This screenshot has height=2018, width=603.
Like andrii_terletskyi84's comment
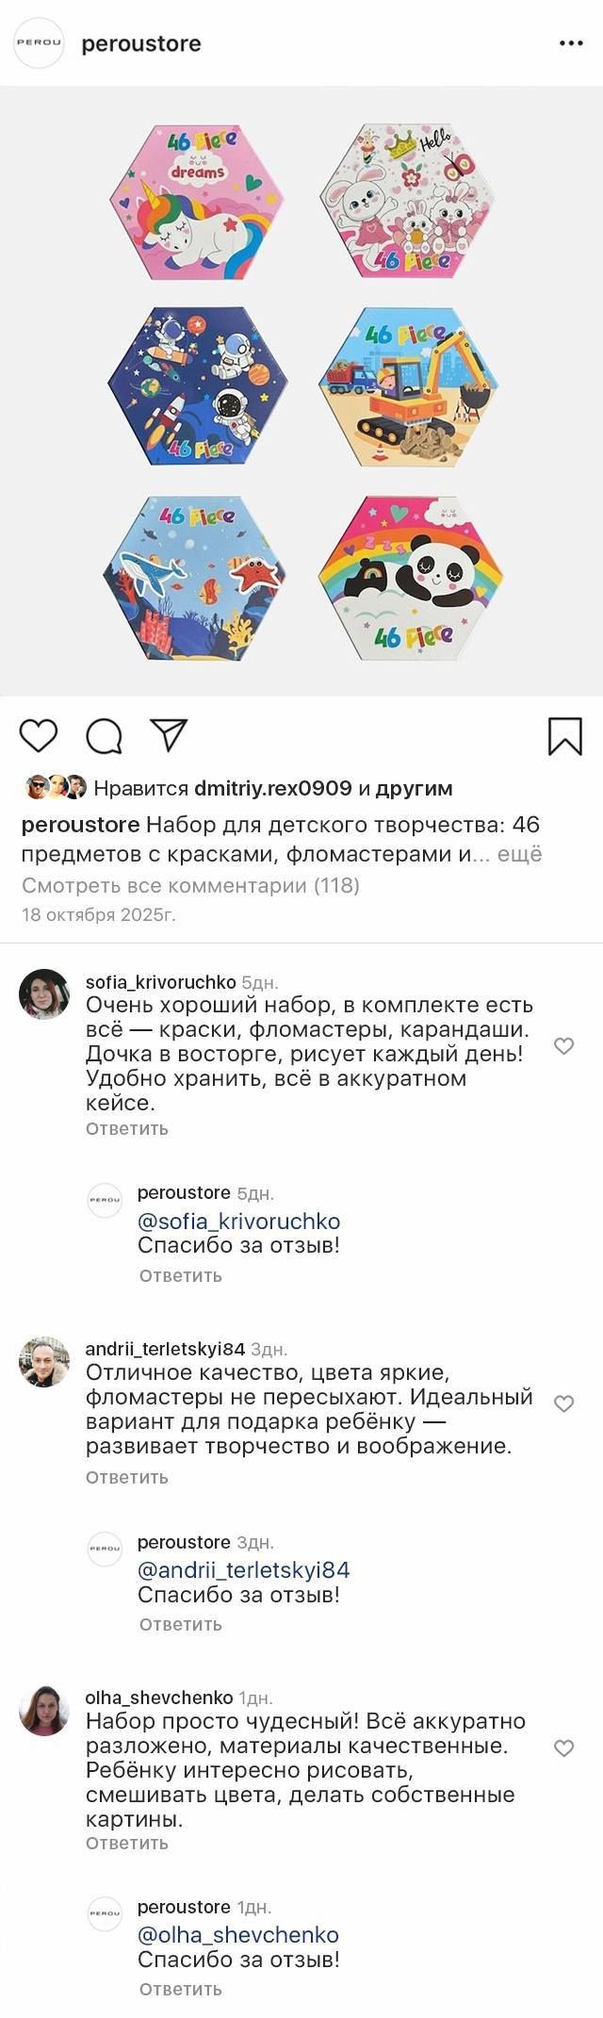click(x=563, y=1403)
